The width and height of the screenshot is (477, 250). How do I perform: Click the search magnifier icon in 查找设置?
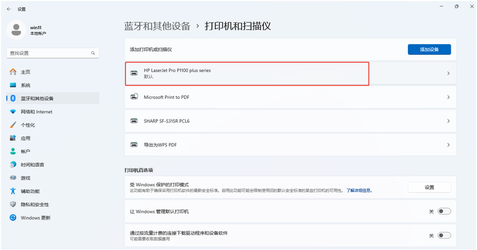click(93, 53)
